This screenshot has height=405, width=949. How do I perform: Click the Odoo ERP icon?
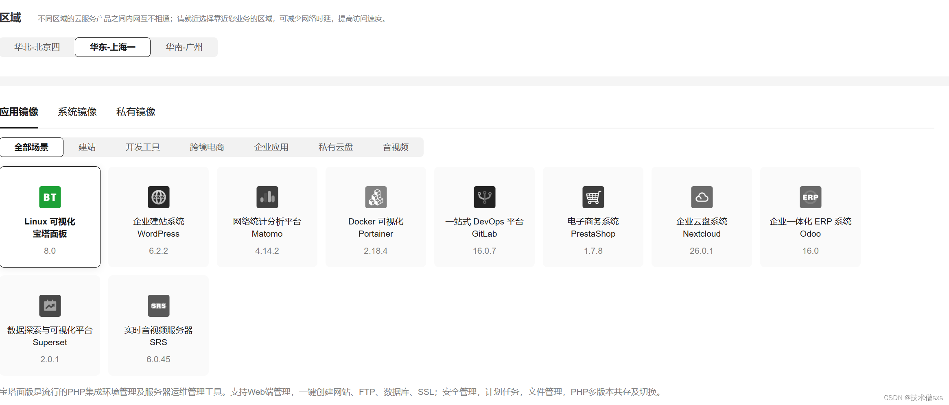pyautogui.click(x=811, y=197)
